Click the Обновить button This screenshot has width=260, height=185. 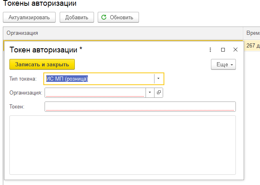coord(118,17)
